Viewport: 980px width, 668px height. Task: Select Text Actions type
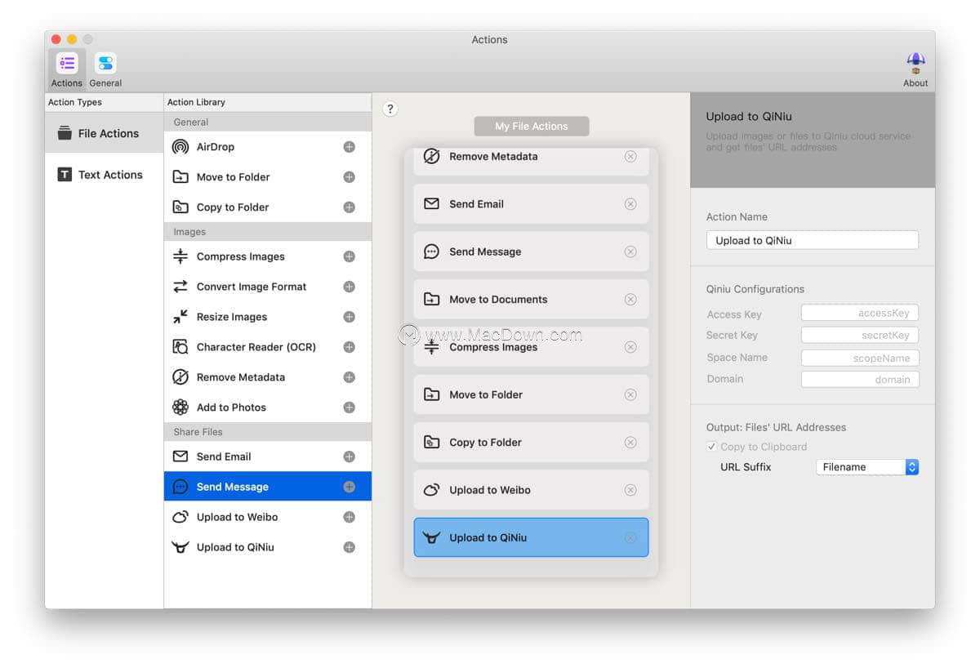[105, 175]
